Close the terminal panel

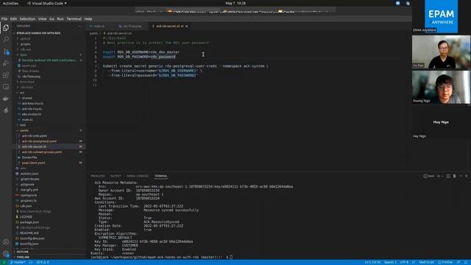pos(466,176)
